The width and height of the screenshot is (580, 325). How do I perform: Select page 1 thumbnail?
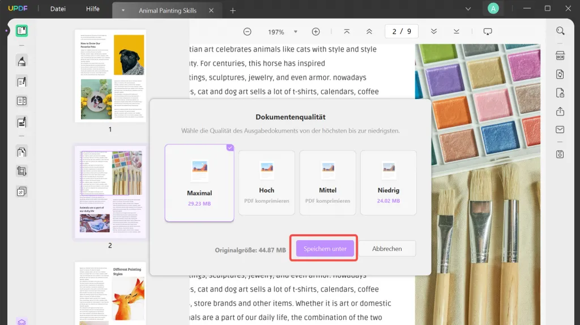(x=110, y=76)
